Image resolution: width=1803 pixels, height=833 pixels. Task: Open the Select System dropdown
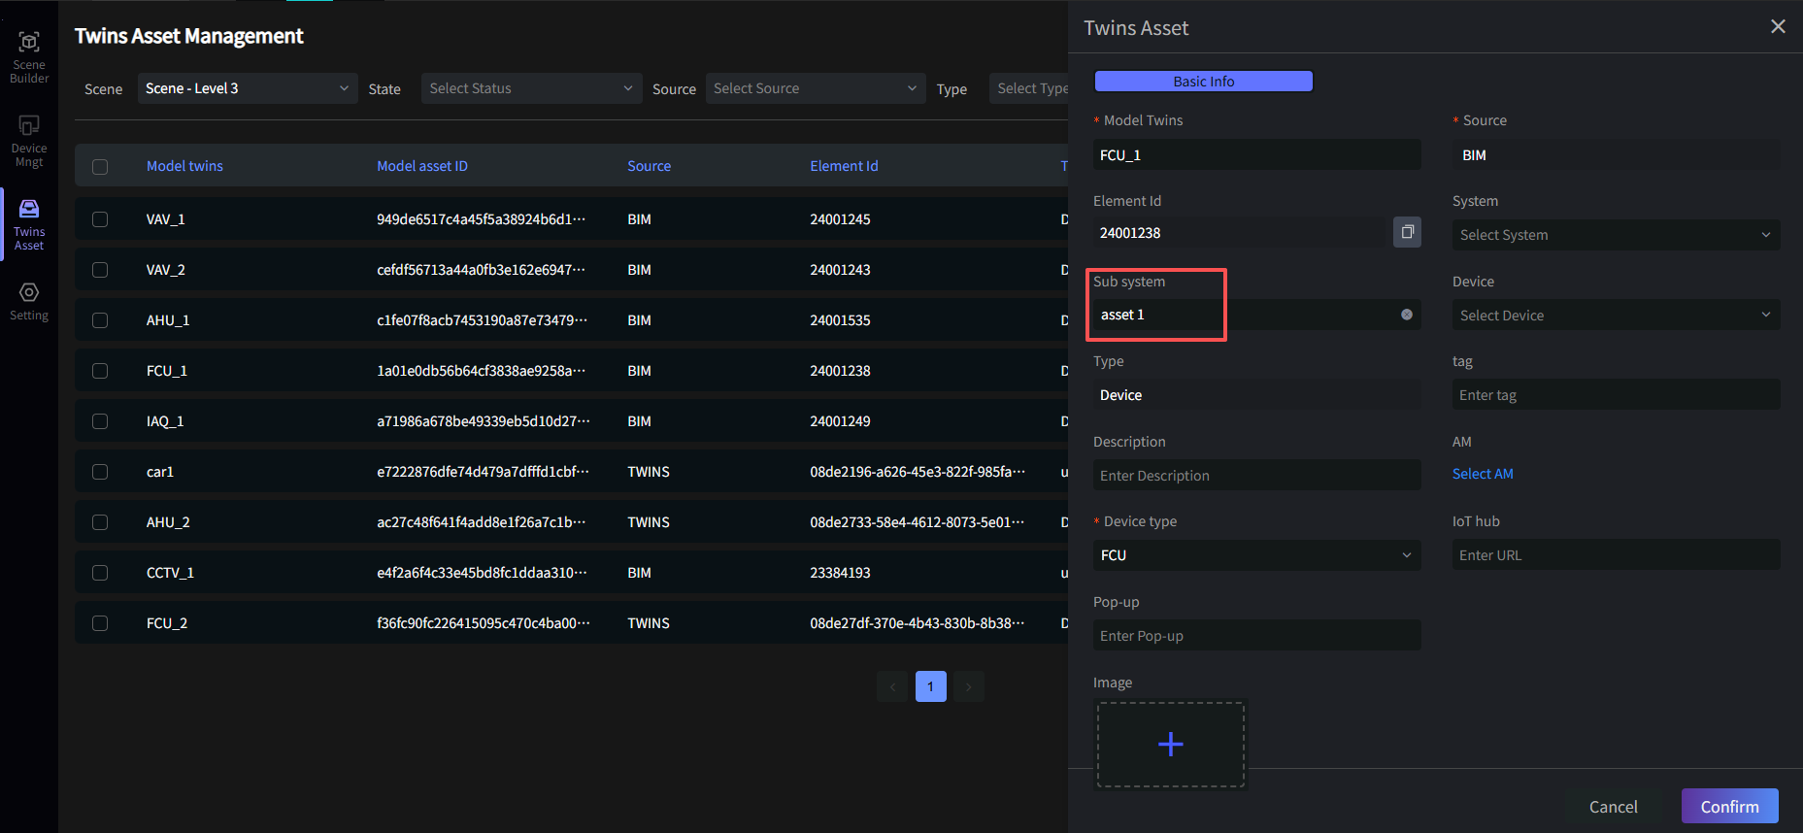point(1615,235)
